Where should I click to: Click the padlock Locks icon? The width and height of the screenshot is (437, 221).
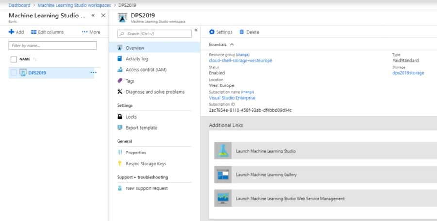[120, 117]
